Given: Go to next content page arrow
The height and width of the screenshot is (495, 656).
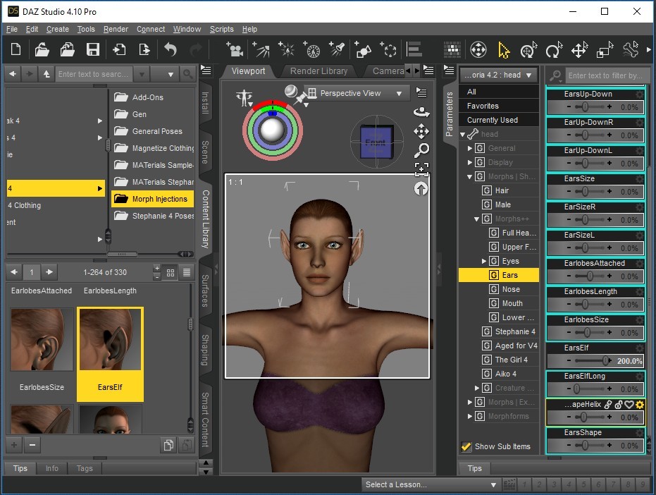Looking at the screenshot, I should coord(49,272).
